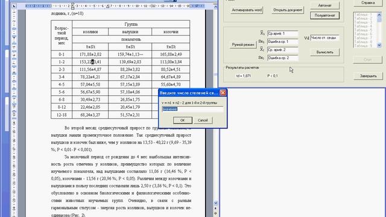Click OK in the input dialog
This screenshot has height=217, width=386.
(x=182, y=121)
